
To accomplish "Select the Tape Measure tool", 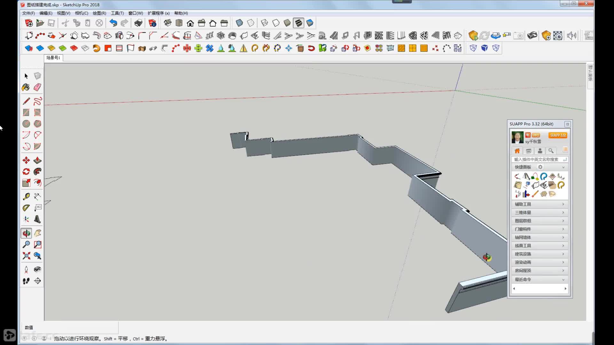I will pyautogui.click(x=26, y=196).
